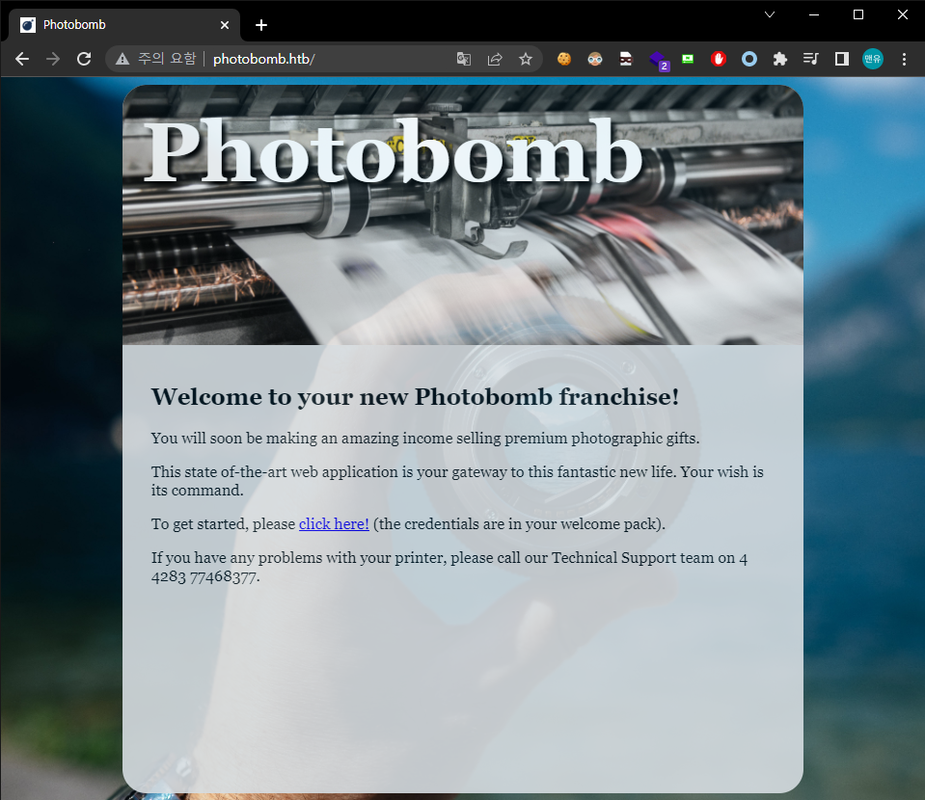Click the browser back arrow

pos(22,59)
